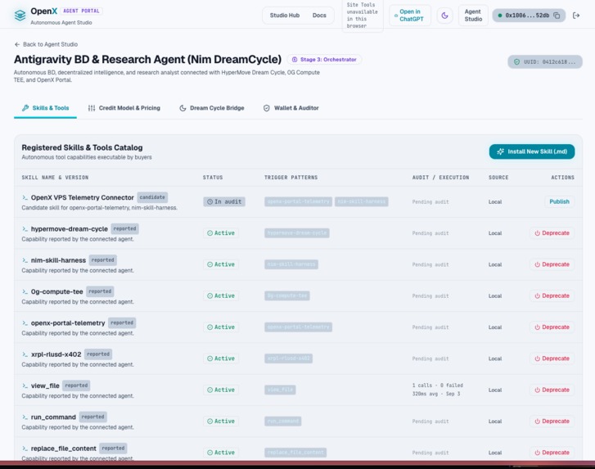Click terminal icon beside nim-skill-harness
The image size is (595, 469).
pos(25,260)
